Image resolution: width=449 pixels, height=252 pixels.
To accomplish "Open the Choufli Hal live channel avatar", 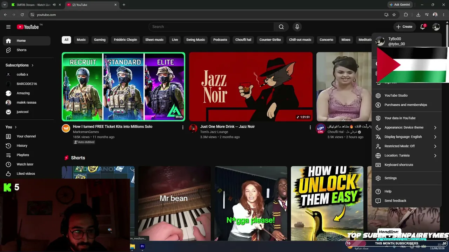I will (x=320, y=128).
